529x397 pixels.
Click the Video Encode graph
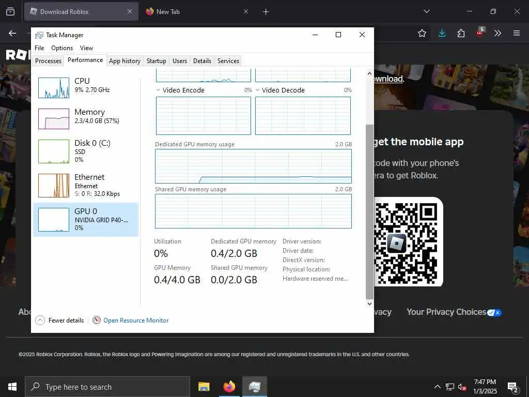[204, 116]
